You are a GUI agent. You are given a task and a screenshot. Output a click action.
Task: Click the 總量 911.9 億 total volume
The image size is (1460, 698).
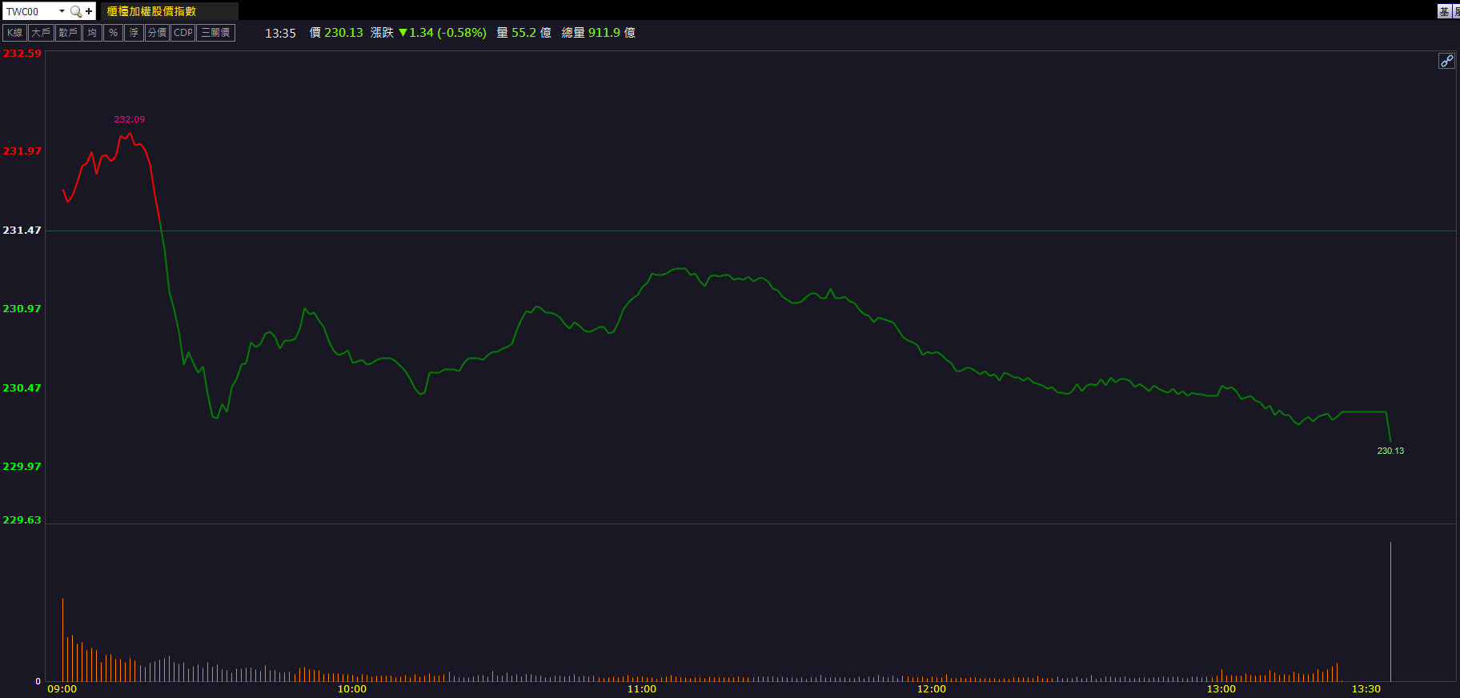coord(599,33)
